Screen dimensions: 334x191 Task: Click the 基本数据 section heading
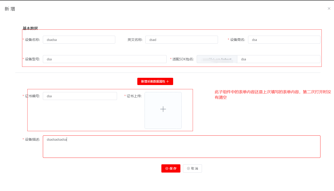30,28
